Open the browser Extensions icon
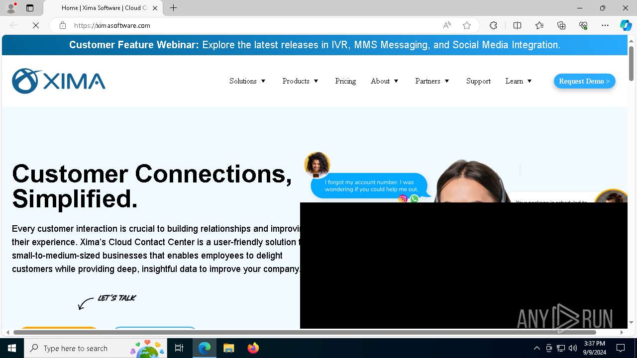This screenshot has height=358, width=637. pyautogui.click(x=493, y=25)
